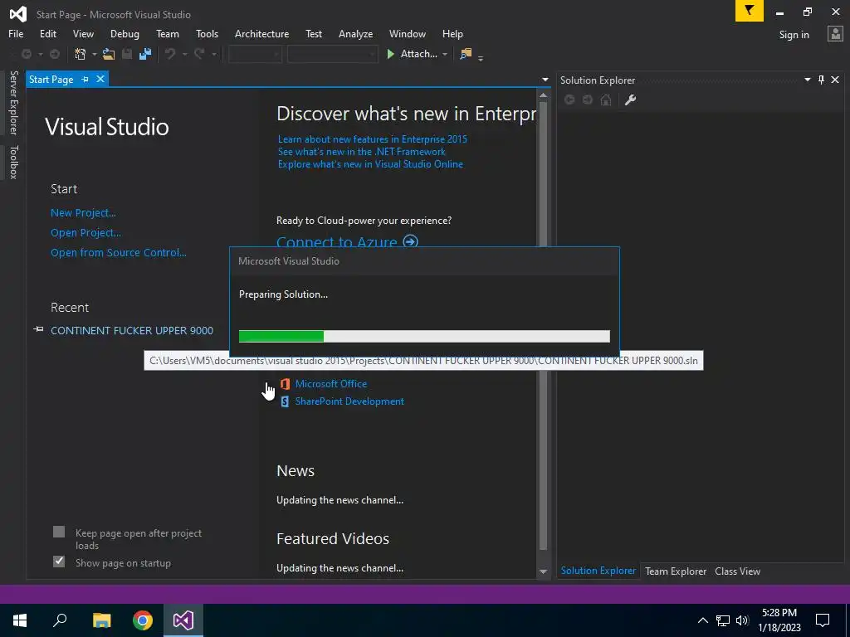
Task: Click the Open File toolbar icon
Action: pos(109,54)
